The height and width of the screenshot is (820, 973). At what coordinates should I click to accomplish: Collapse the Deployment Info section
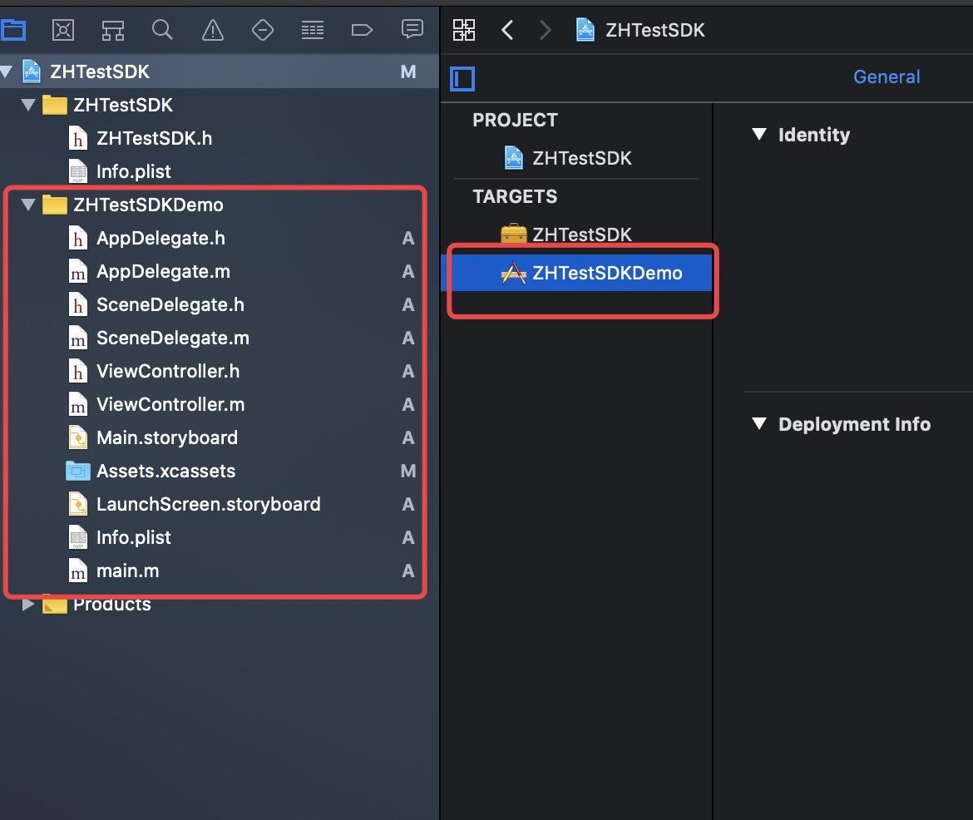coord(758,423)
